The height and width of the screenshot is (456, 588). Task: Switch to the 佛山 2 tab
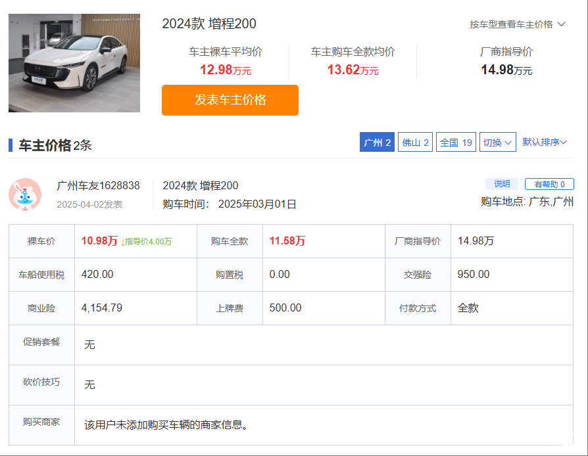(415, 142)
